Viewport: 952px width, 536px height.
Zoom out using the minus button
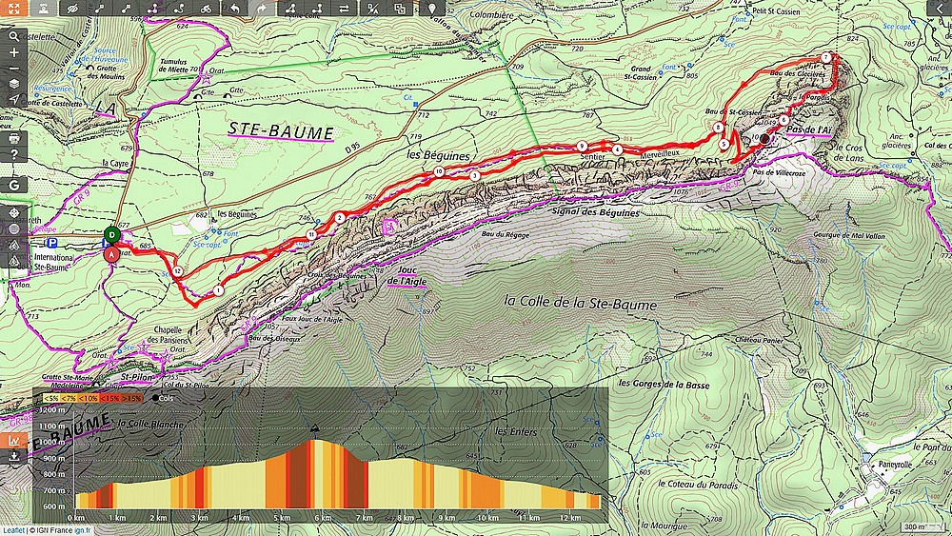click(14, 68)
